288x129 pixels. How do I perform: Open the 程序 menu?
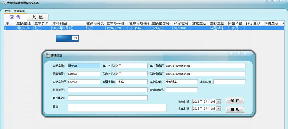pyautogui.click(x=8, y=11)
